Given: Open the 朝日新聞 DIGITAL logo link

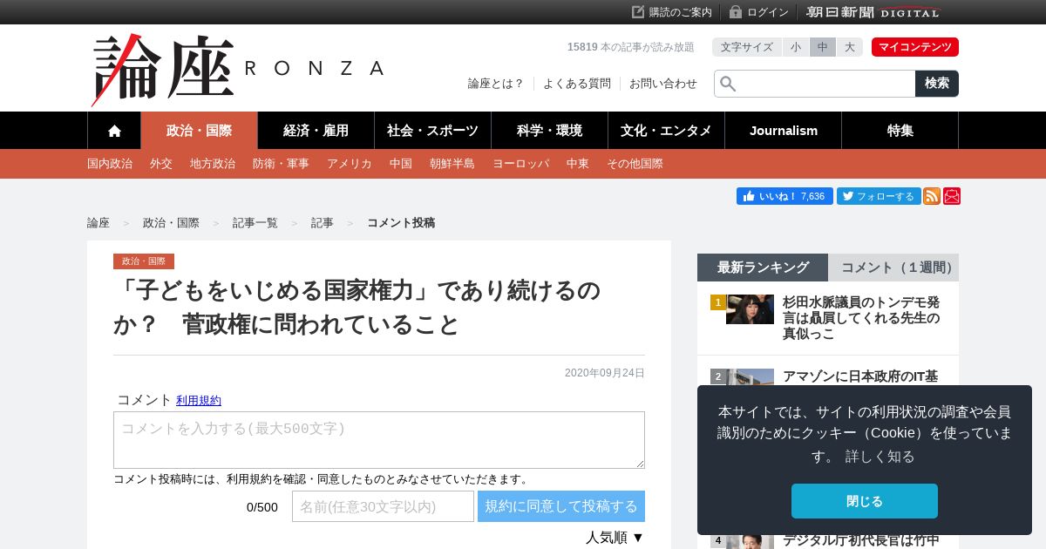Looking at the screenshot, I should coord(873,12).
